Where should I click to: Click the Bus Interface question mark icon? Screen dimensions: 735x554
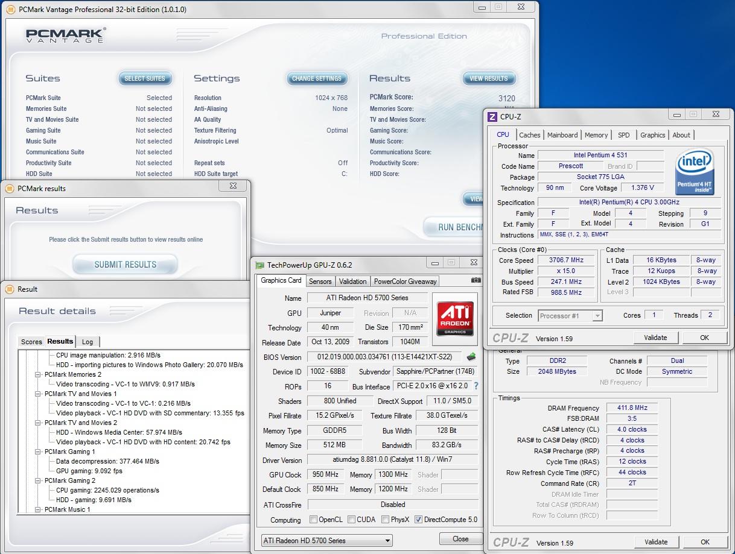tap(476, 386)
